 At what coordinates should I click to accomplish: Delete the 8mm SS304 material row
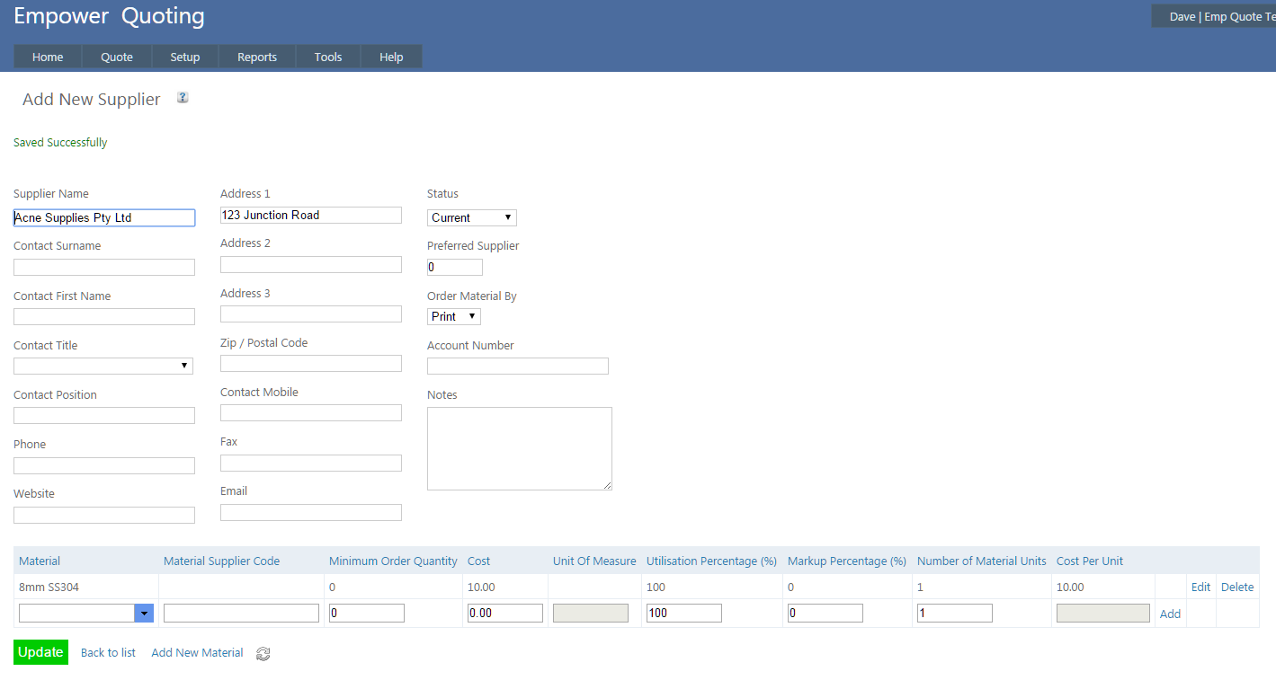1237,587
